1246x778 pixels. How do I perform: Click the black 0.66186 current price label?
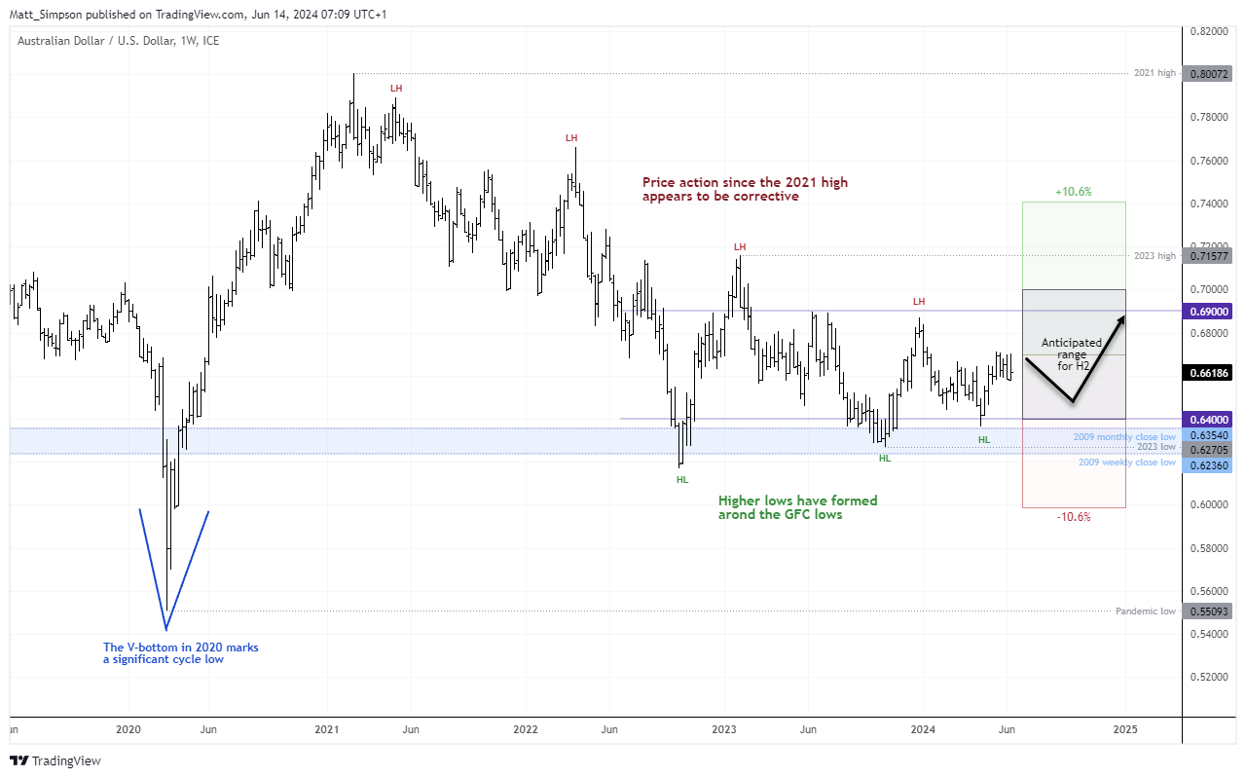(x=1207, y=373)
